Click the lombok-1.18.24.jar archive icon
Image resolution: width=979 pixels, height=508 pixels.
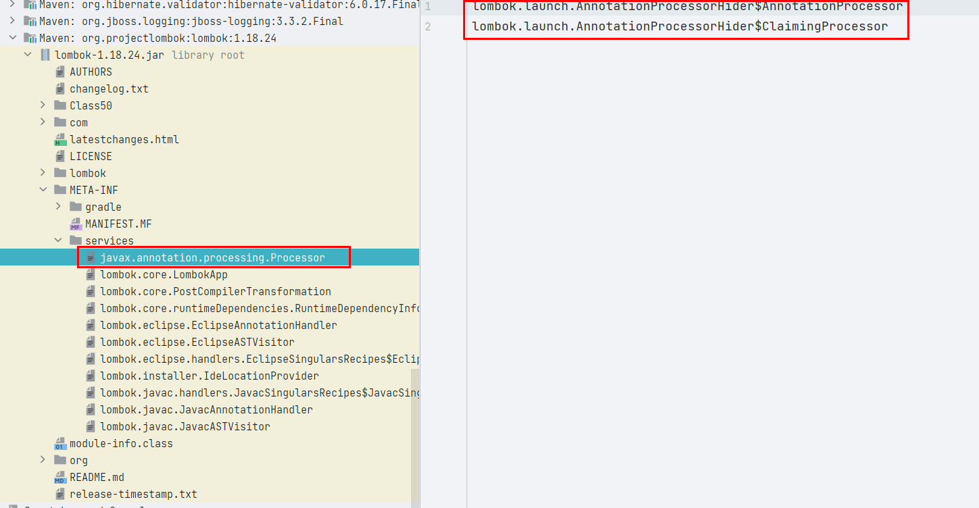tap(45, 55)
